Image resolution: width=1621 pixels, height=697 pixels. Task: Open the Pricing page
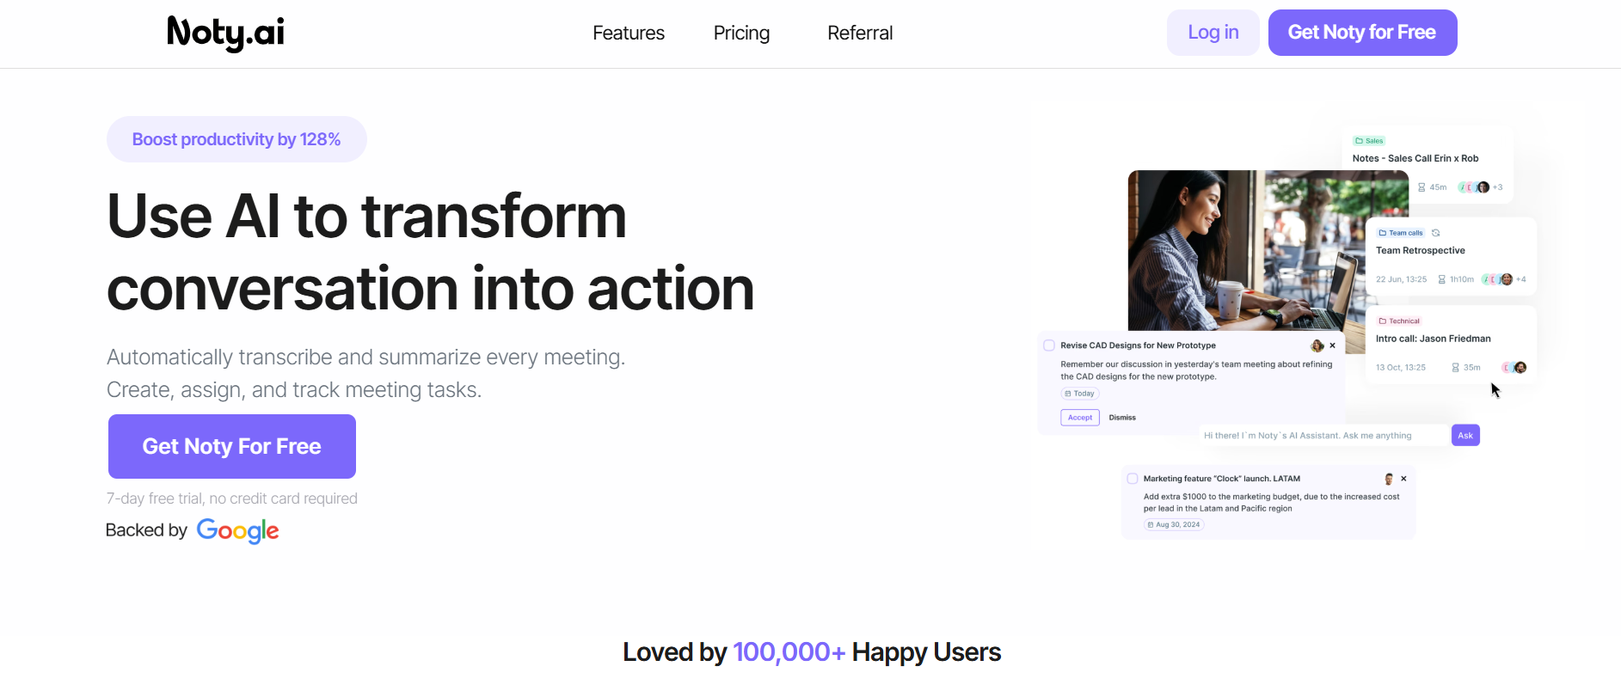[x=741, y=33]
